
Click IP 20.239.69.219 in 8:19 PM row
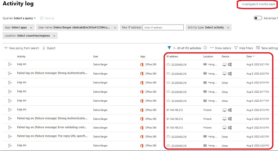pyautogui.click(x=179, y=83)
